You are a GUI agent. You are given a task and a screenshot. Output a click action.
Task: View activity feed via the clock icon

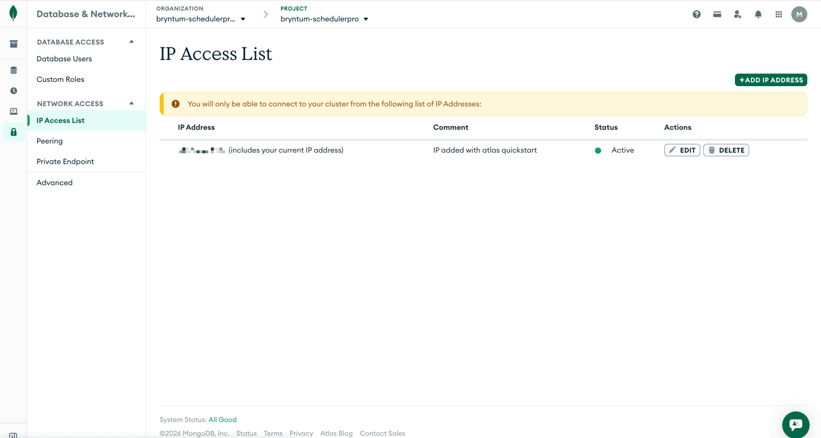(13, 91)
